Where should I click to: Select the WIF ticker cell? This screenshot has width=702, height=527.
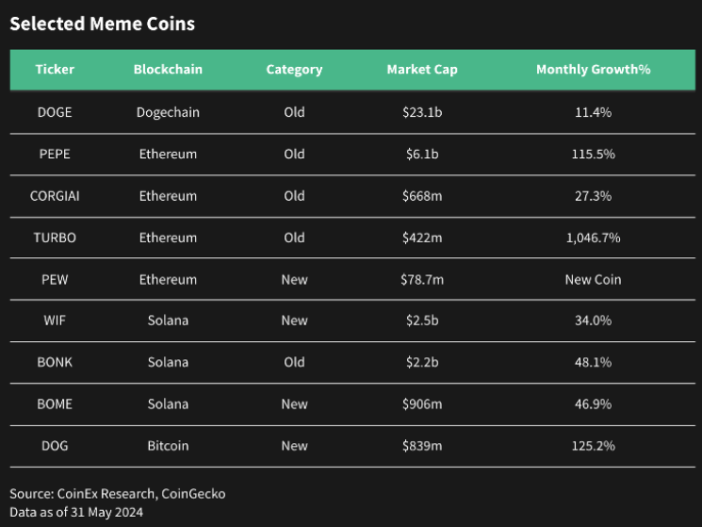(x=55, y=321)
